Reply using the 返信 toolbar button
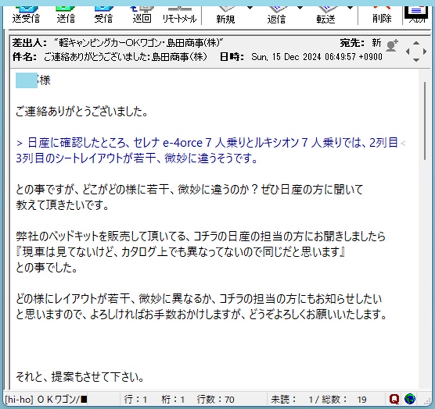Viewport: 435px width, 409px height. [x=276, y=16]
